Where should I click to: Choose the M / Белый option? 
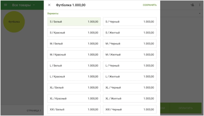point(74,44)
